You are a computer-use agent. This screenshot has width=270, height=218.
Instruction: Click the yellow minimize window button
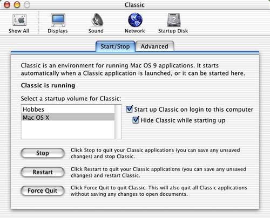17,5
